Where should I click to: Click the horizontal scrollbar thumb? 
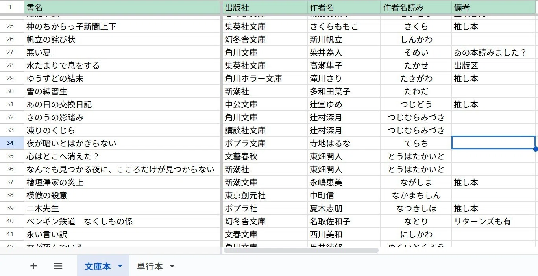coord(301,250)
